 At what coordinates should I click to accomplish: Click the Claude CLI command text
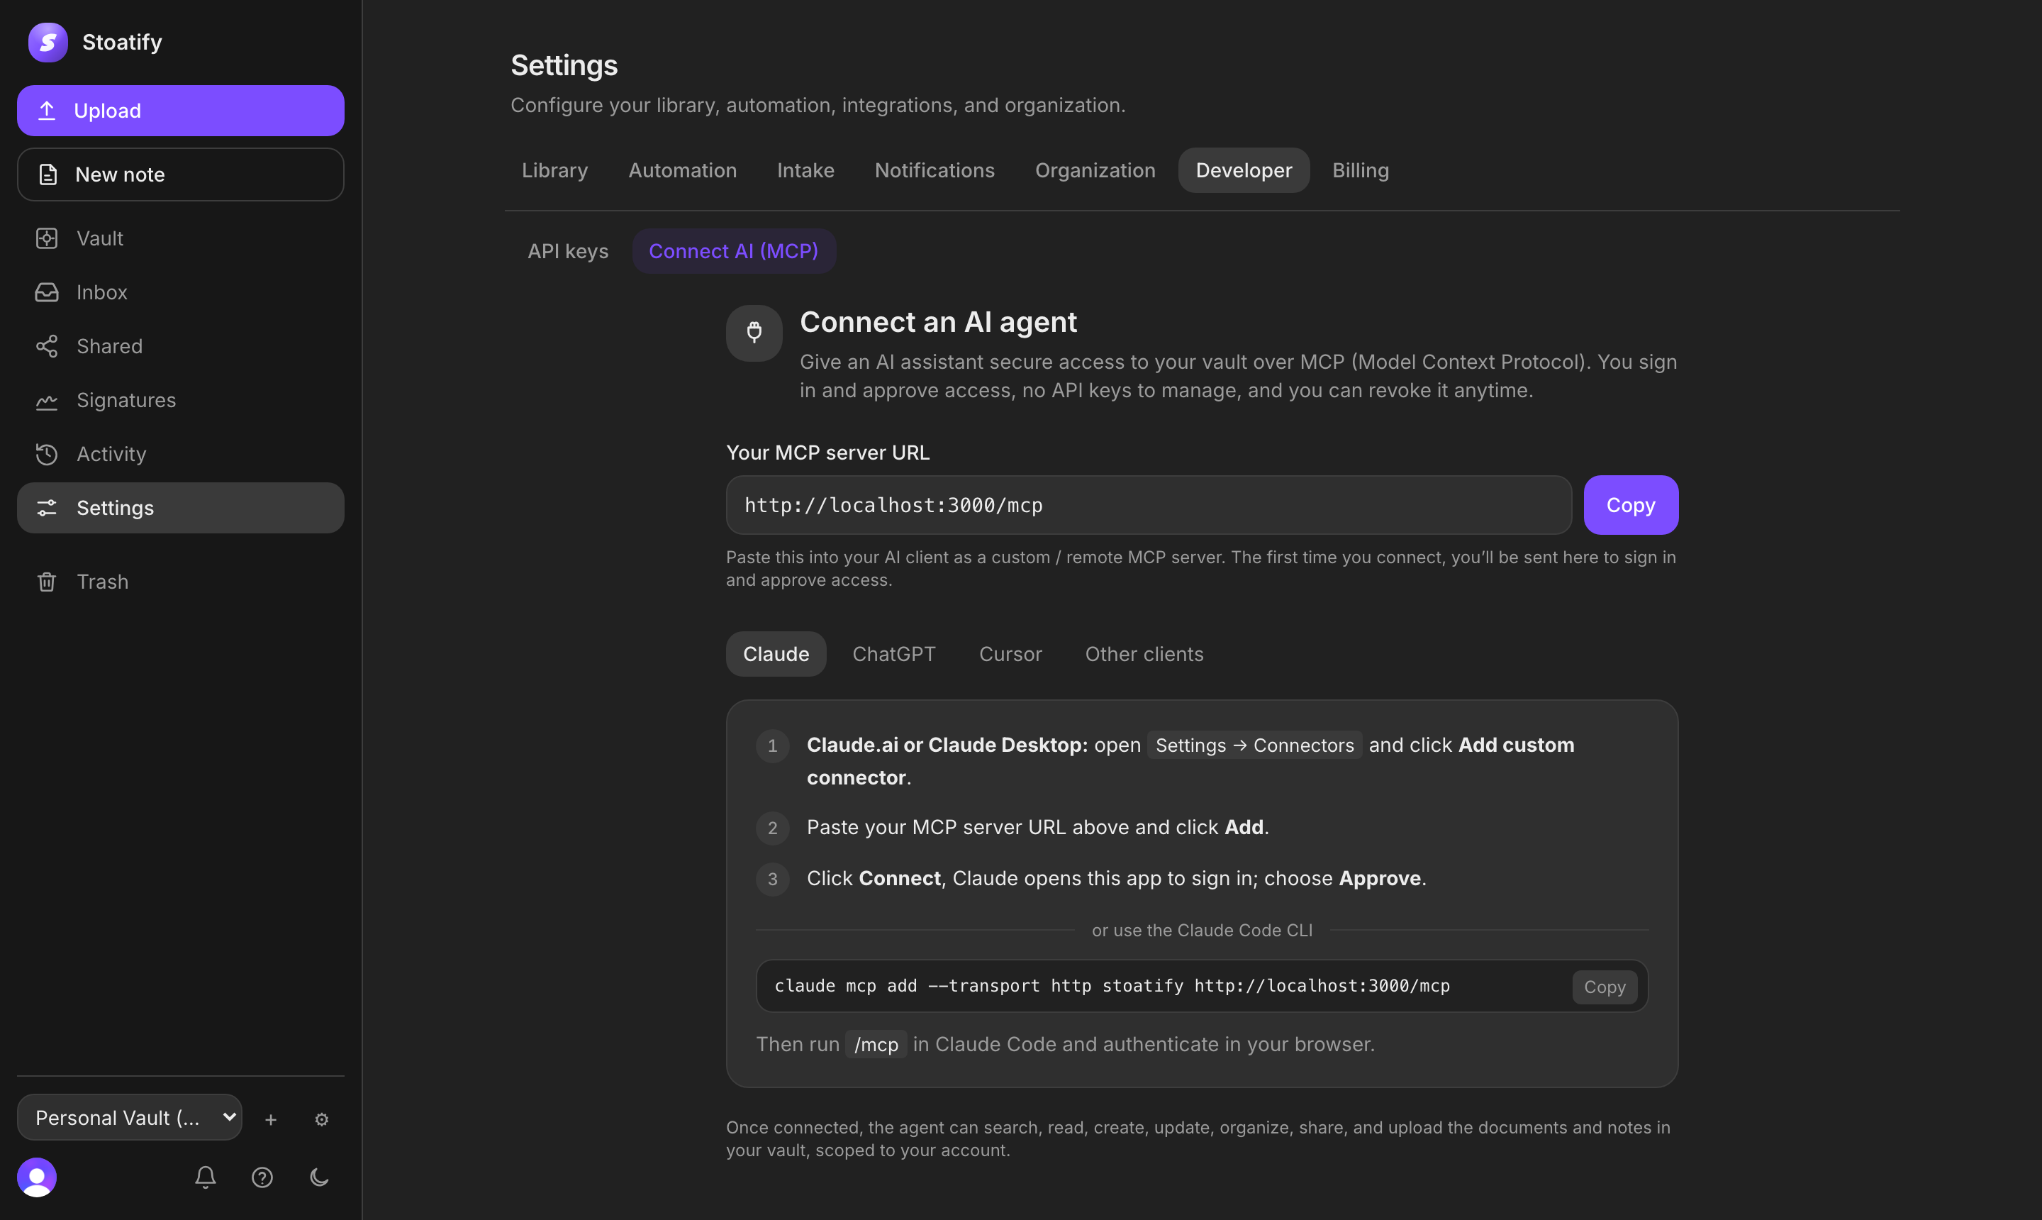[1112, 986]
